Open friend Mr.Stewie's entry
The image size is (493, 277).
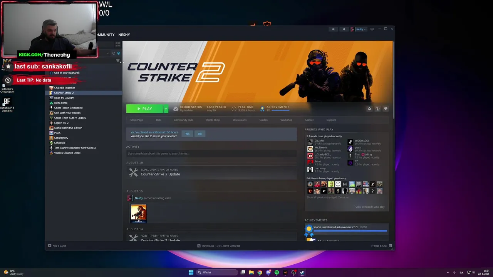tap(324, 149)
